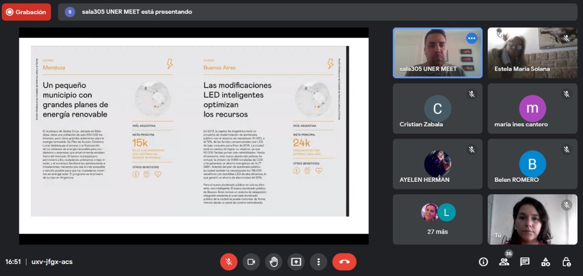The width and height of the screenshot is (583, 276).
Task: Click the name label Cristian Zabala
Action: pos(421,124)
